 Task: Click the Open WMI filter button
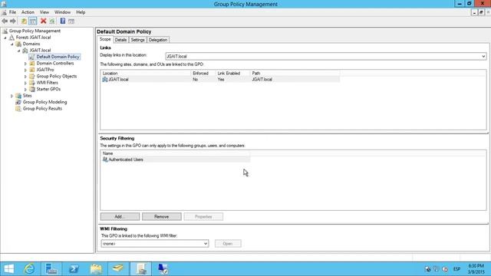228,244
